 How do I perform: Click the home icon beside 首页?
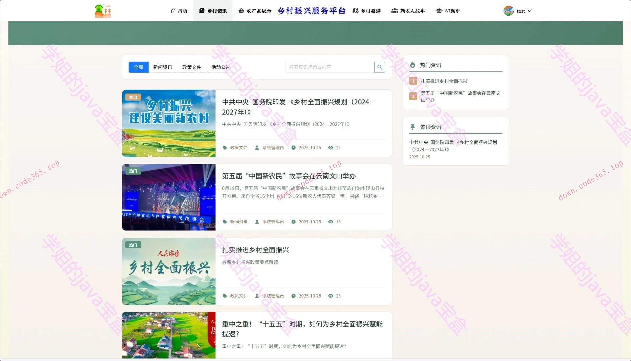pos(173,11)
